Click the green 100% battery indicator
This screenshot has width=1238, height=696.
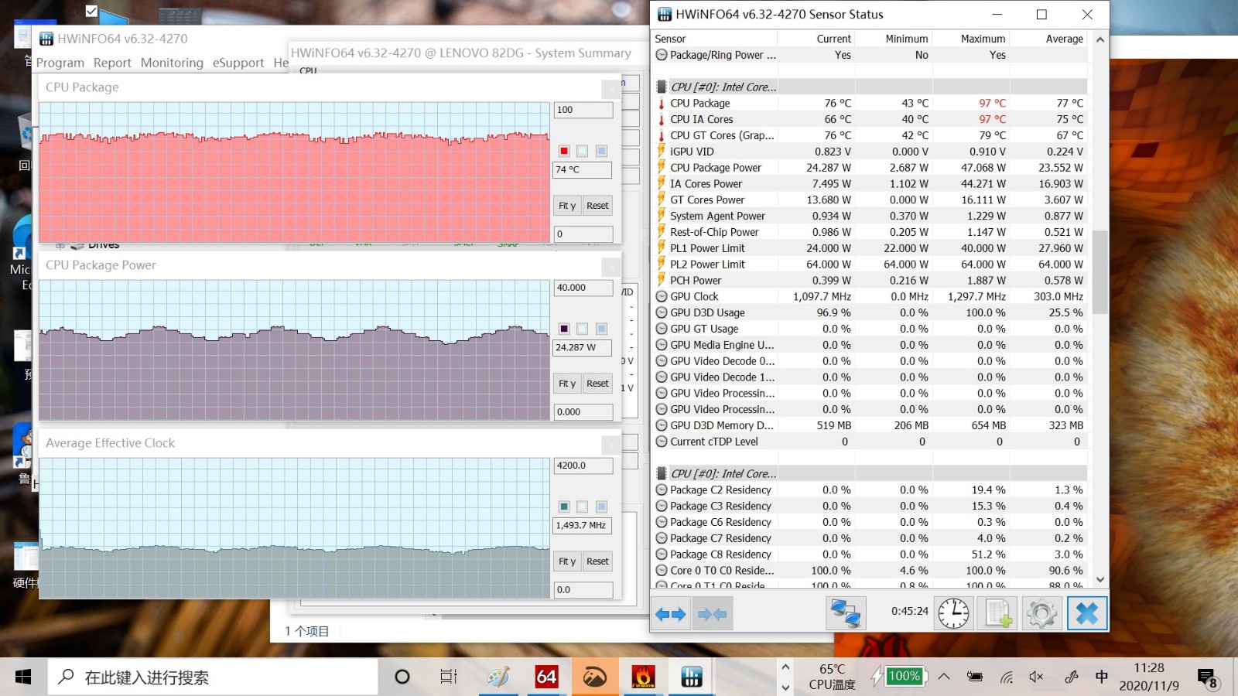(904, 676)
